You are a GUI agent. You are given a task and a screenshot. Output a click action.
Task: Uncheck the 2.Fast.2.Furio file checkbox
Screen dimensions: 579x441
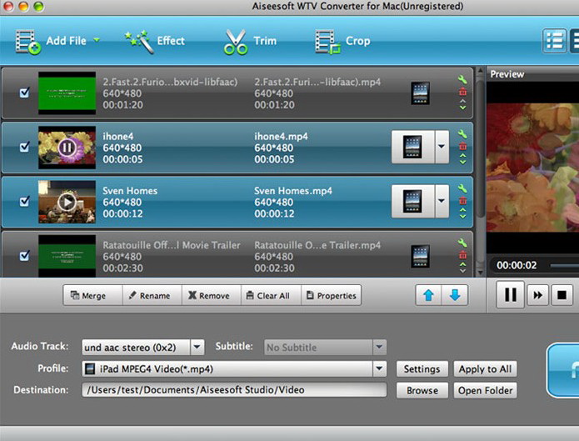tap(24, 92)
